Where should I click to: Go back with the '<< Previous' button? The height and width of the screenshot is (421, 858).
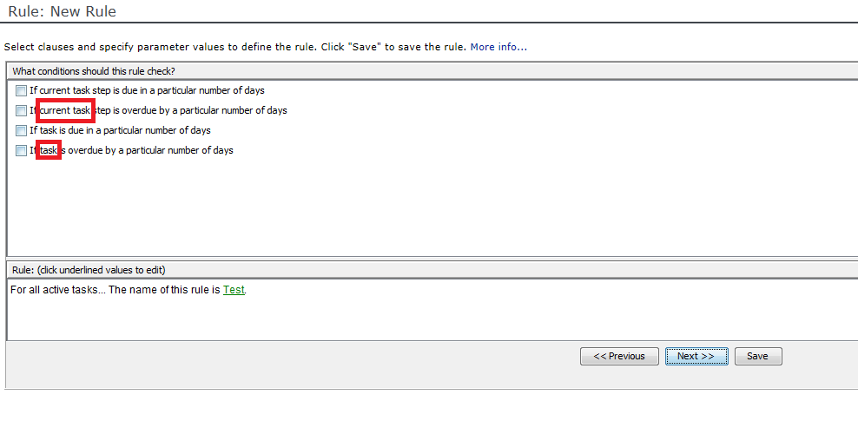[x=619, y=356]
